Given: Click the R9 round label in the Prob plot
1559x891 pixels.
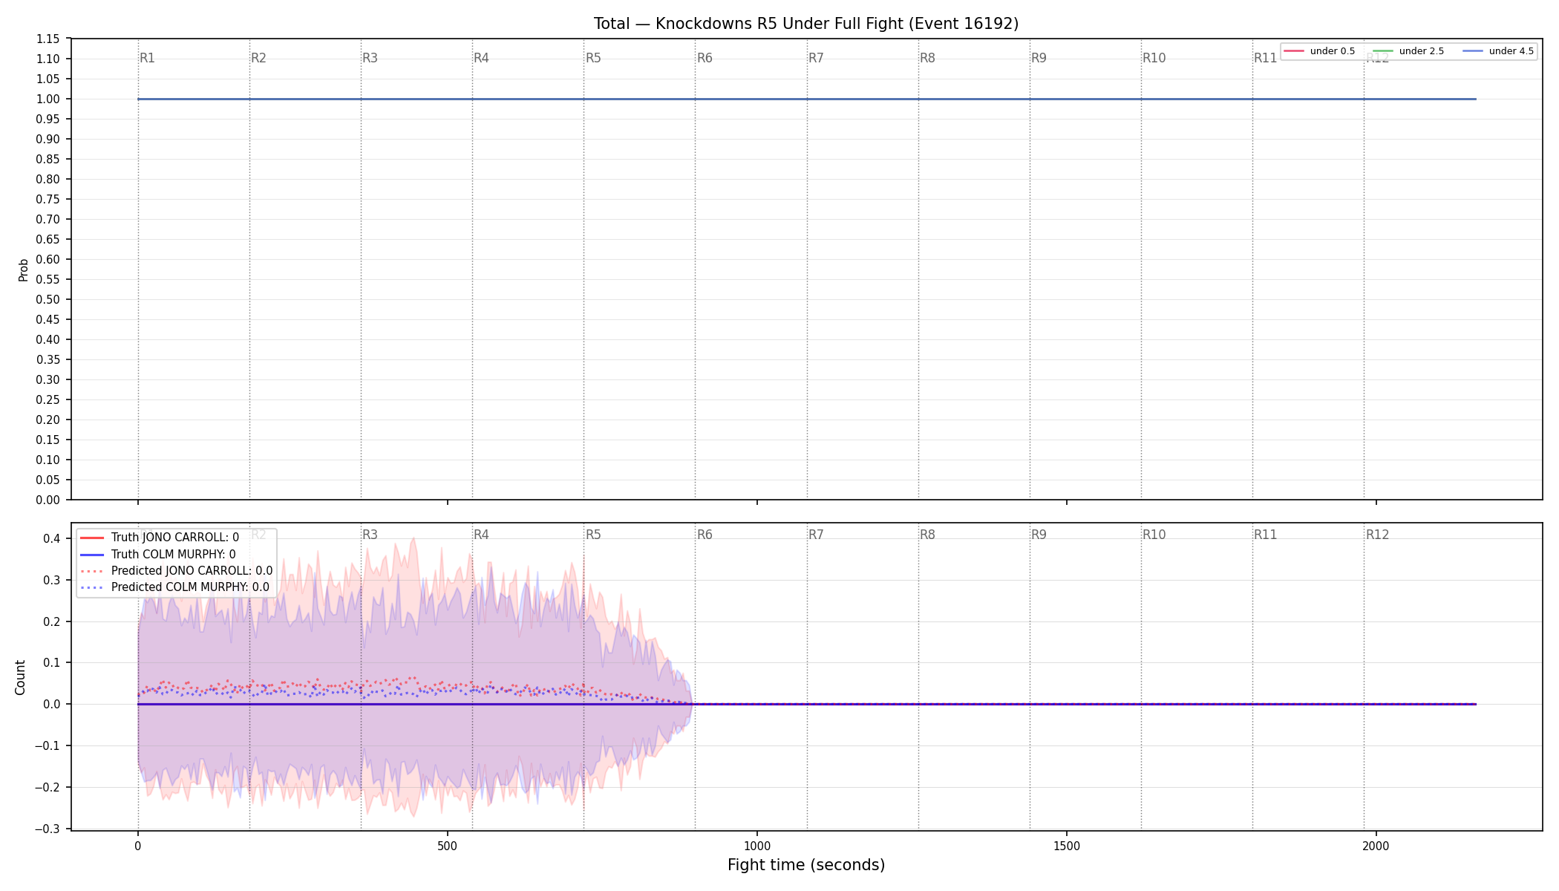Looking at the screenshot, I should click(x=1039, y=58).
